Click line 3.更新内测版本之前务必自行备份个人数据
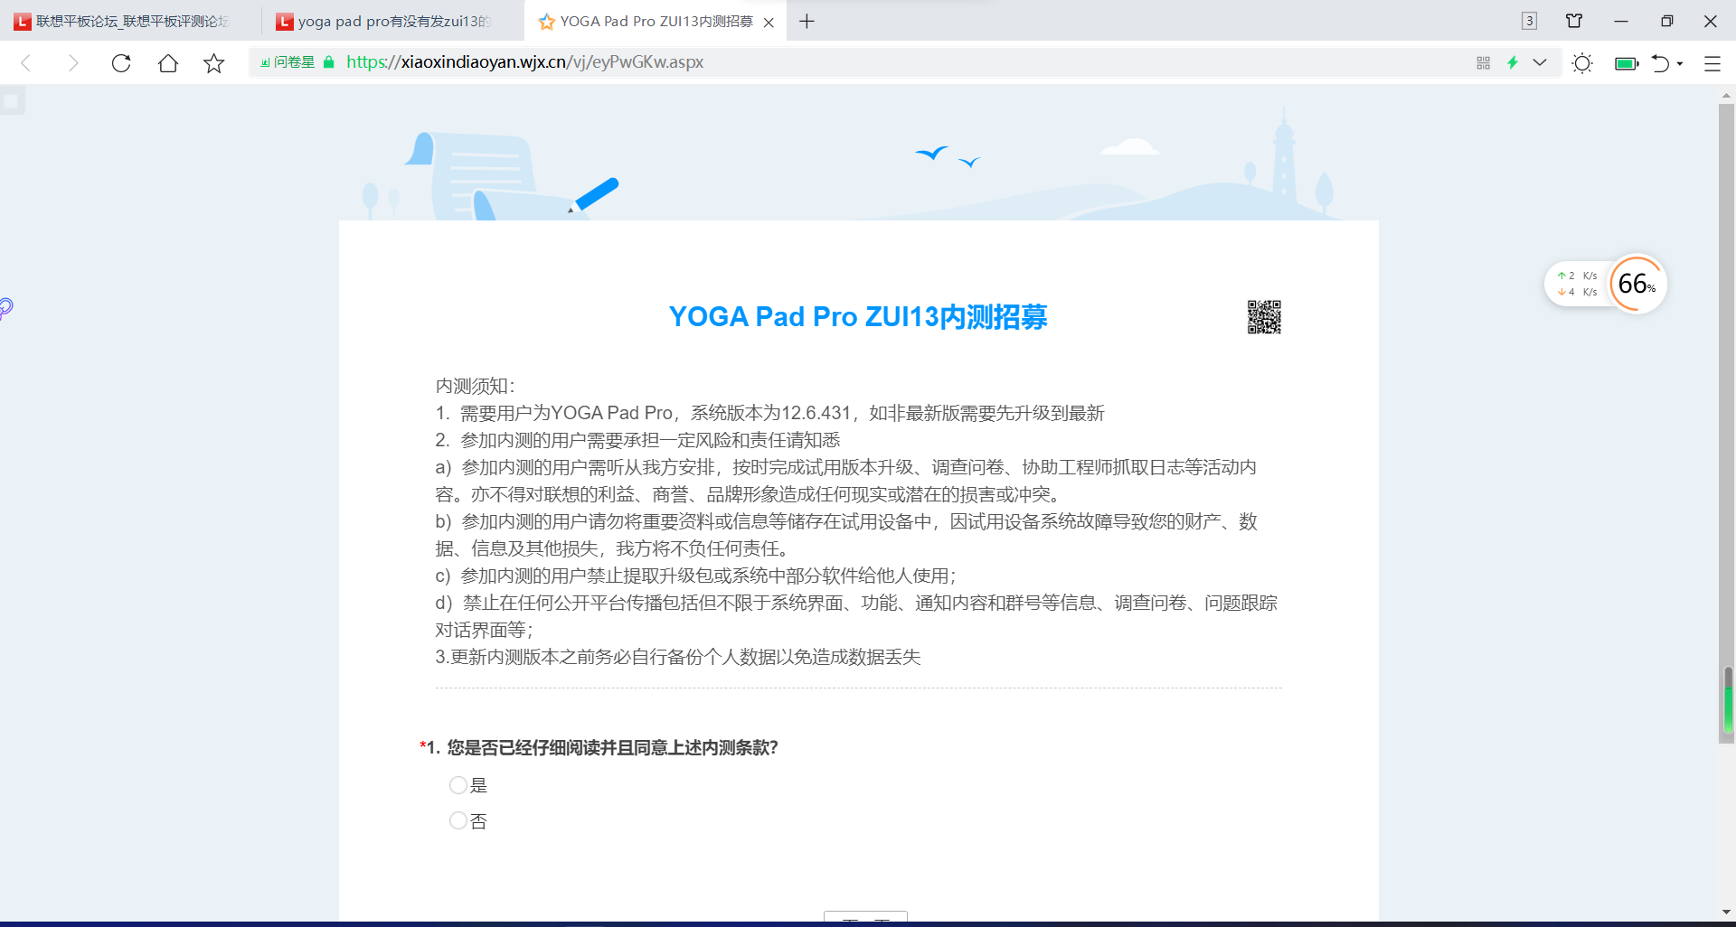Screen dimensions: 1736x927 coord(678,657)
